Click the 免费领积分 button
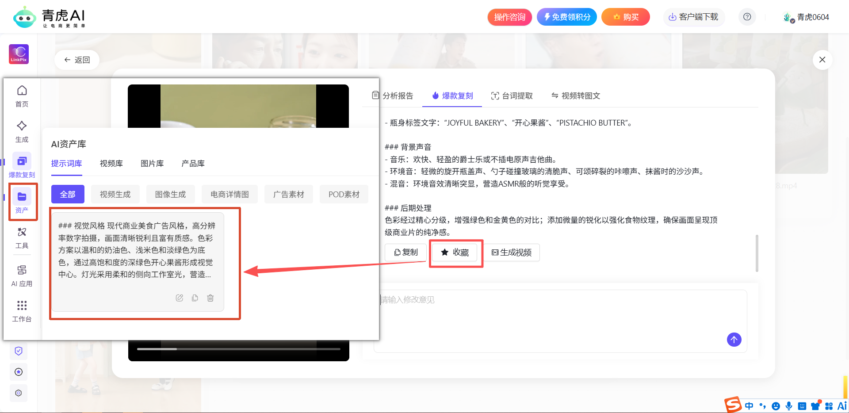The image size is (849, 413). (567, 17)
